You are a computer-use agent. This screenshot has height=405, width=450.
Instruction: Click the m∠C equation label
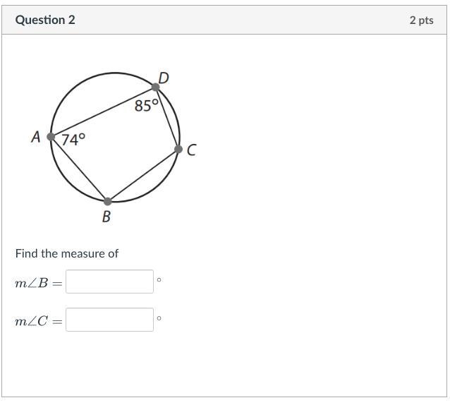coord(39,321)
